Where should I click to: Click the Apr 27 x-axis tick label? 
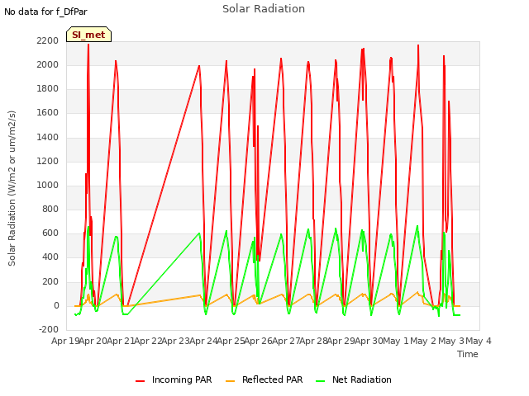click(286, 341)
